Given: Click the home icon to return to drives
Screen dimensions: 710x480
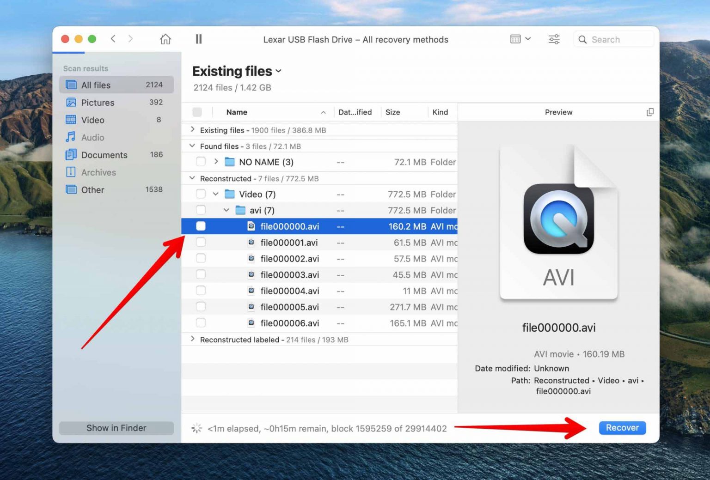Looking at the screenshot, I should tap(165, 39).
